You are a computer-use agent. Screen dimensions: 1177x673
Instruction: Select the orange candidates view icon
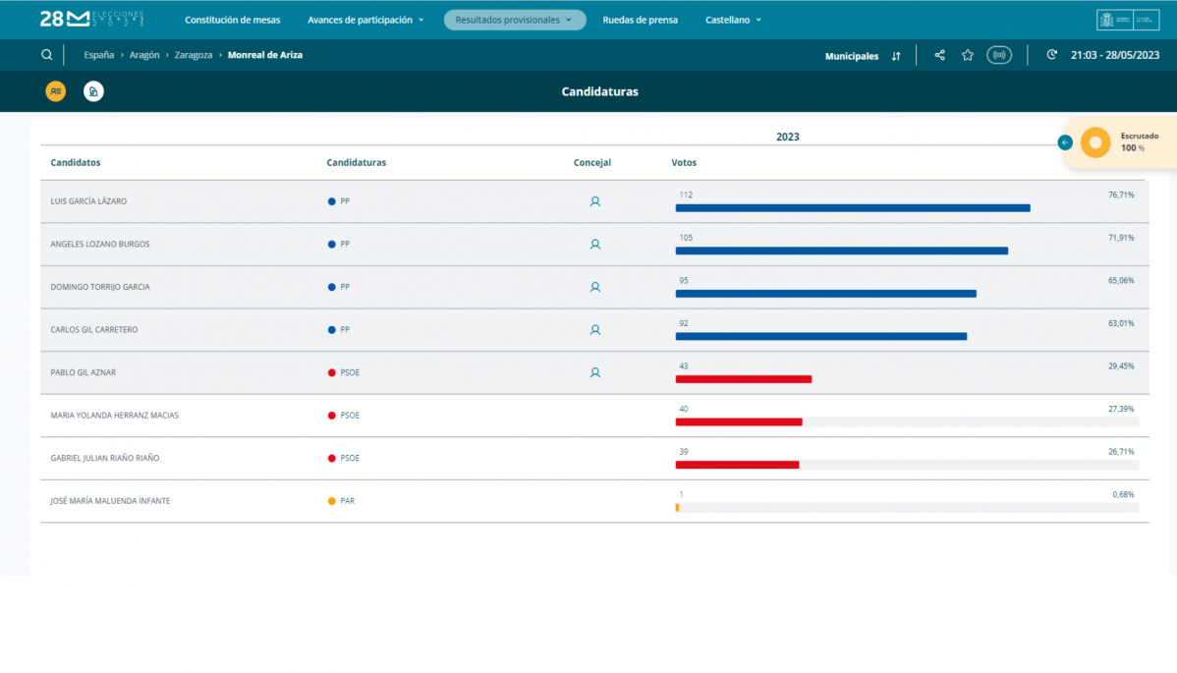56,91
